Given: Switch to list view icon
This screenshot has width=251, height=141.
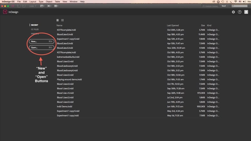Looking at the screenshot, I should [x=58, y=20].
